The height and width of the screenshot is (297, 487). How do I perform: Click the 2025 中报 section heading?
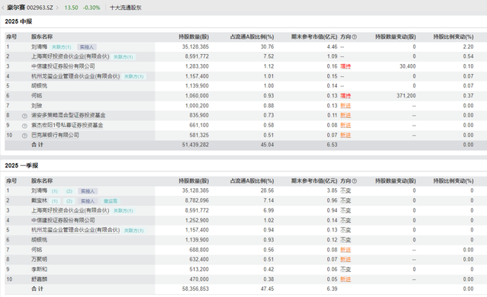18,21
